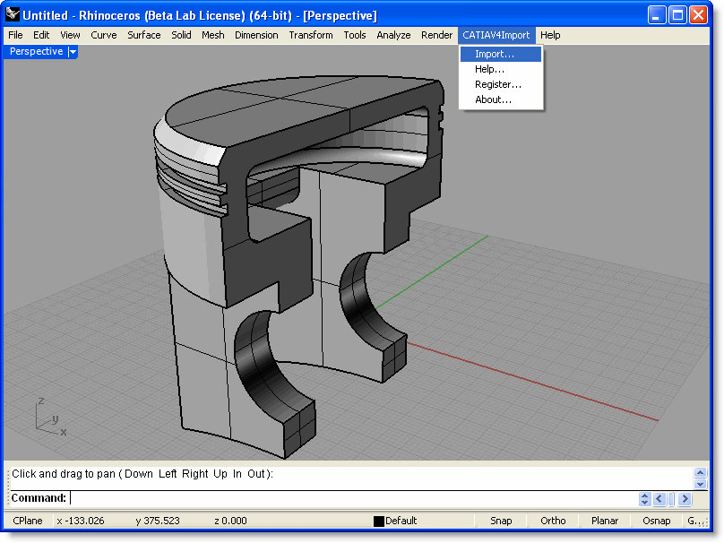Toggle Osnap in the status bar

[x=656, y=520]
